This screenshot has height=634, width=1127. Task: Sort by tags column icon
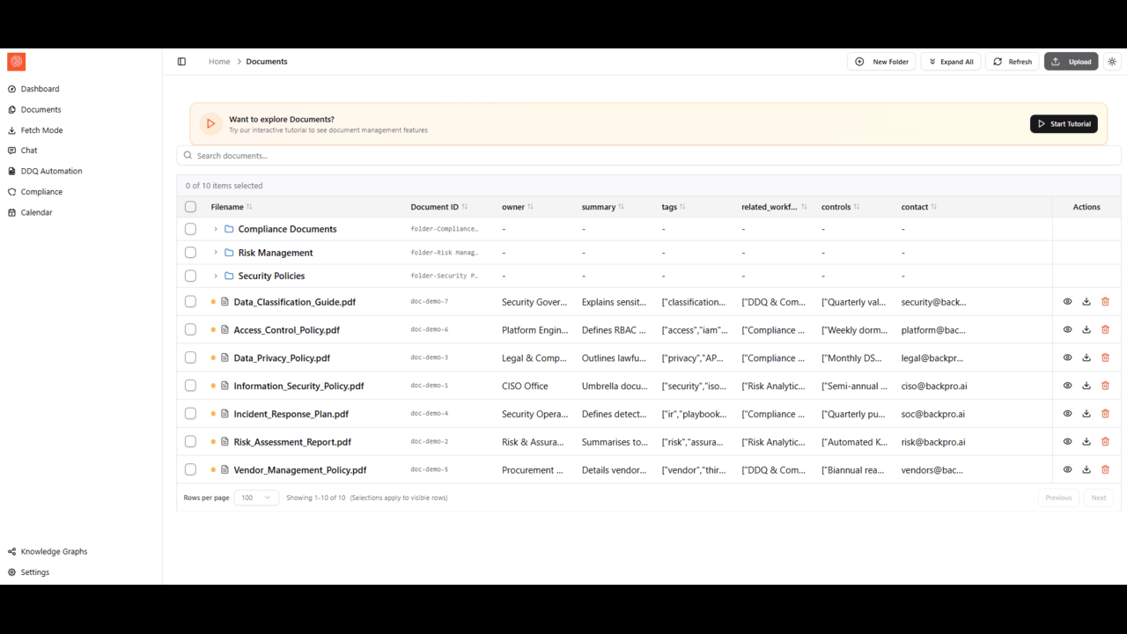point(682,207)
